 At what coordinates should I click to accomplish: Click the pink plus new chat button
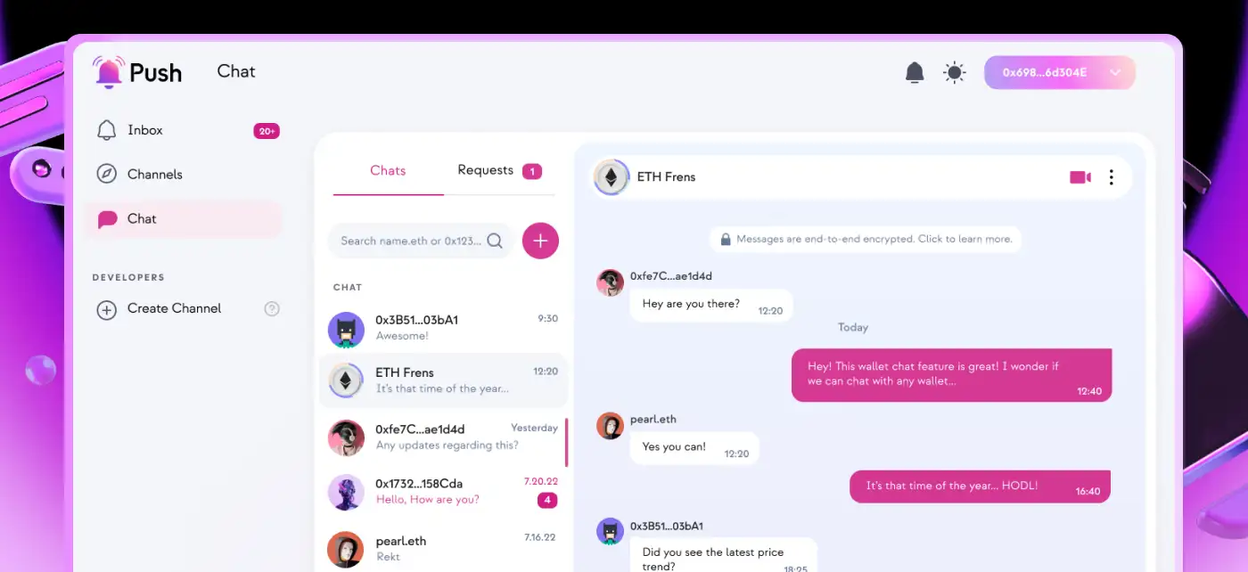coord(540,241)
